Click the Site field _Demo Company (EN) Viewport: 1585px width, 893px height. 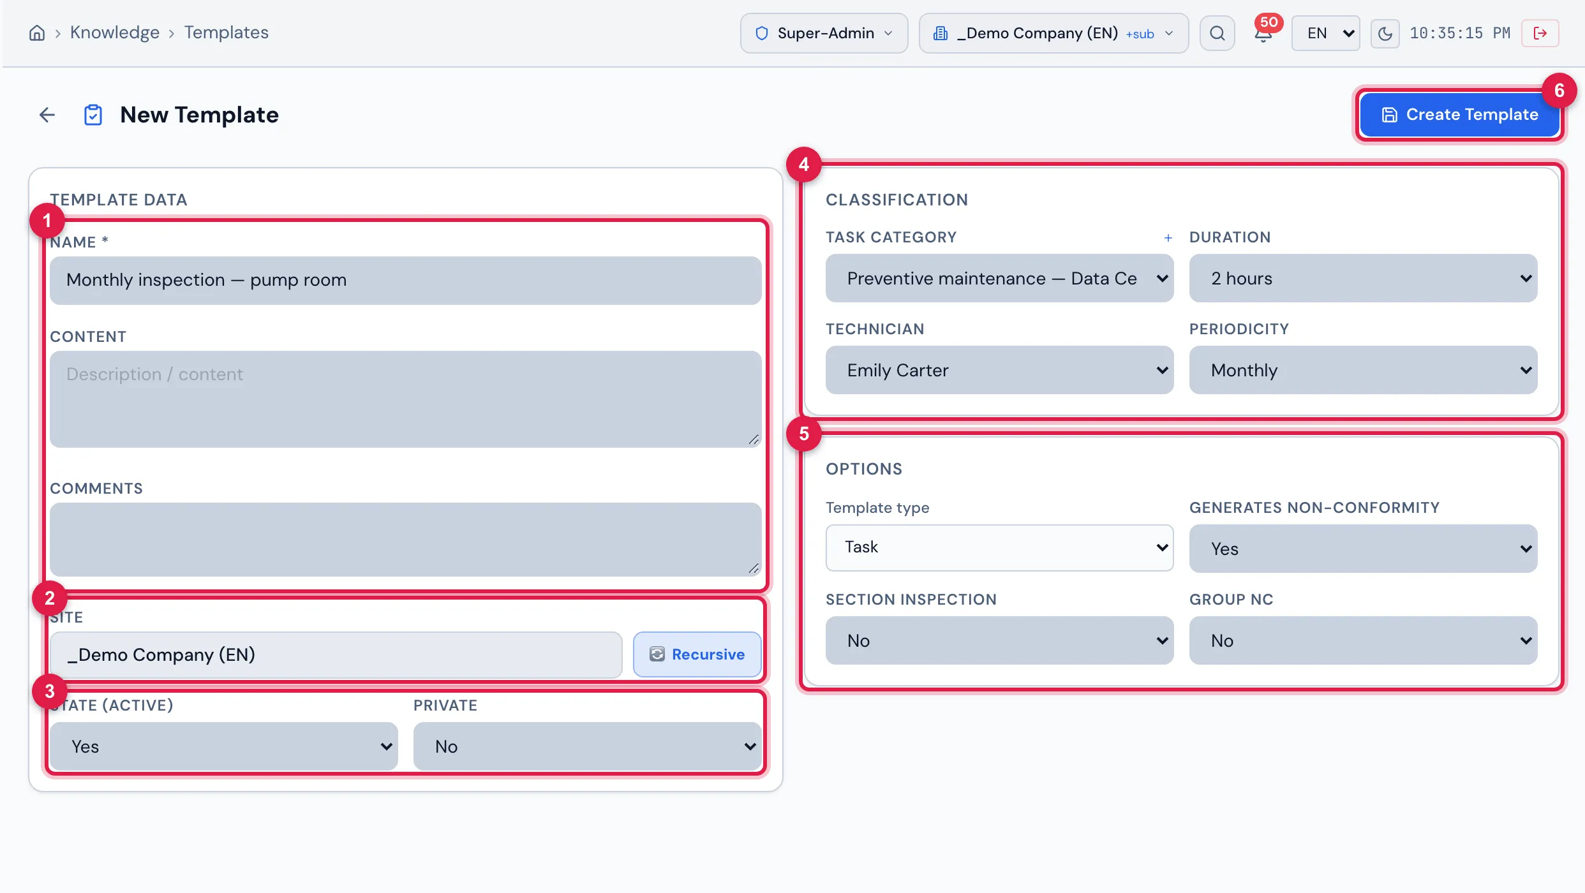pos(336,655)
